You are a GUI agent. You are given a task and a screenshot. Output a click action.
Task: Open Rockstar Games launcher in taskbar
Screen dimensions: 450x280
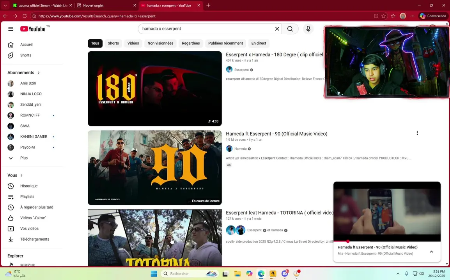pos(273,274)
